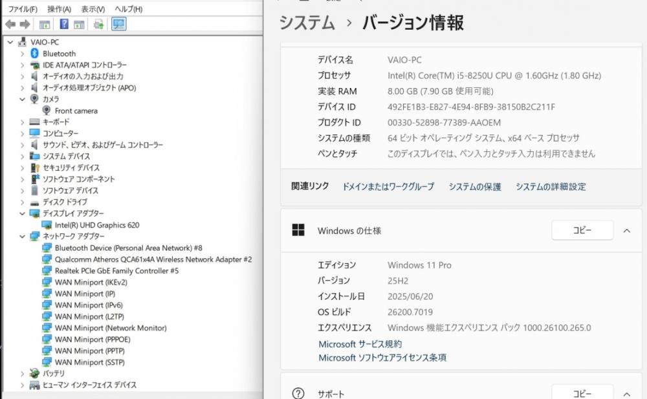The height and width of the screenshot is (399, 647).
Task: Click the question mark icon beside サポート
Action: coord(298,393)
